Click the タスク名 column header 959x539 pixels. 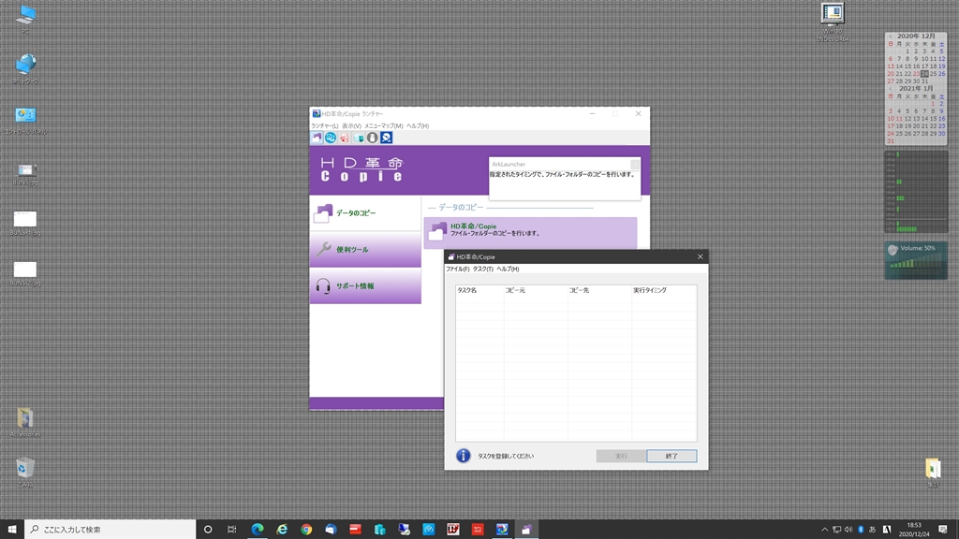pyautogui.click(x=479, y=290)
